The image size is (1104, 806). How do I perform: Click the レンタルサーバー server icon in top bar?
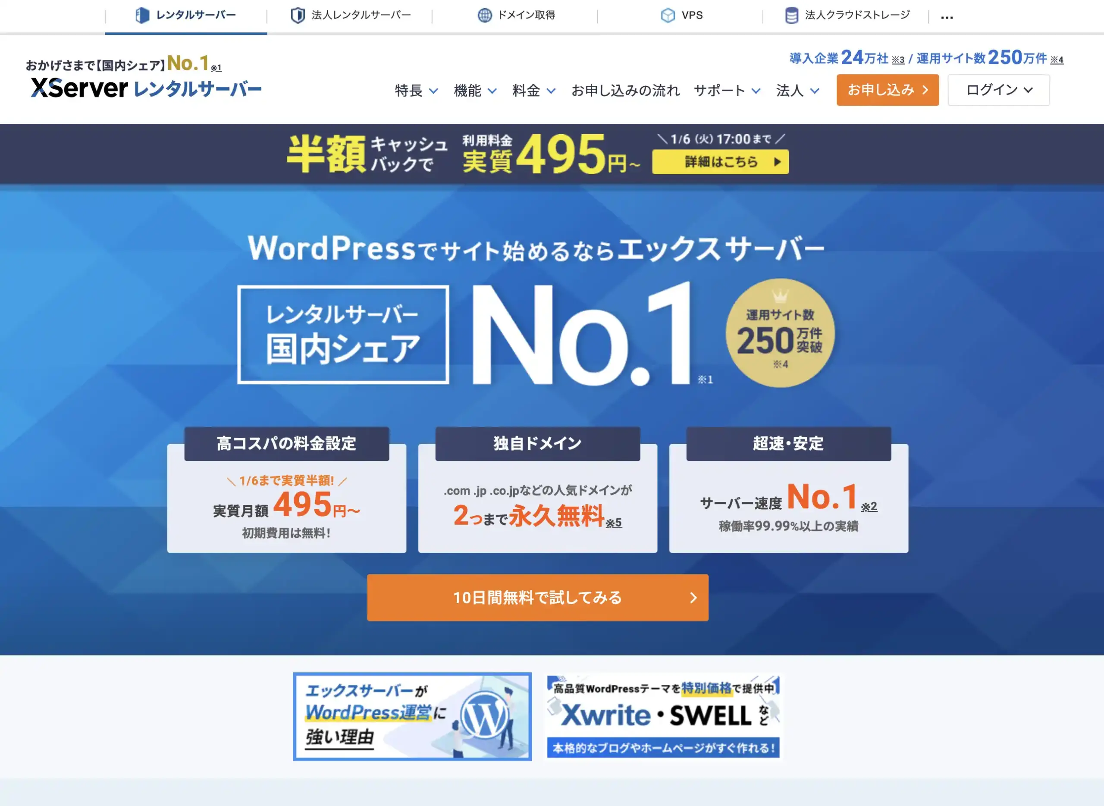[x=142, y=15]
